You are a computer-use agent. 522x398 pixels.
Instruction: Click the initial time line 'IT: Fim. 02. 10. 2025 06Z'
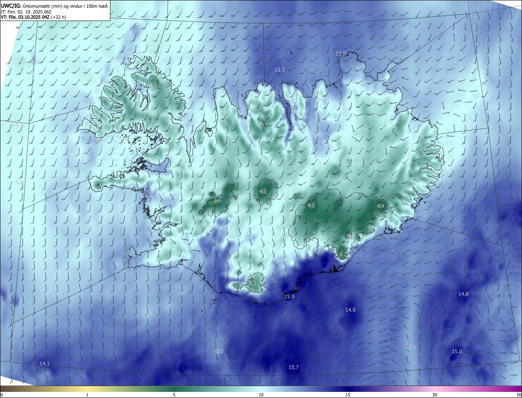click(x=27, y=12)
